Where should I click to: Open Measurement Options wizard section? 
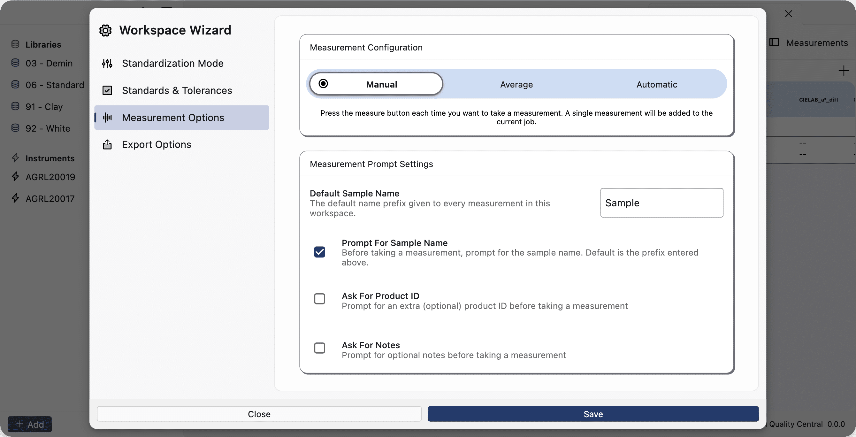point(182,117)
